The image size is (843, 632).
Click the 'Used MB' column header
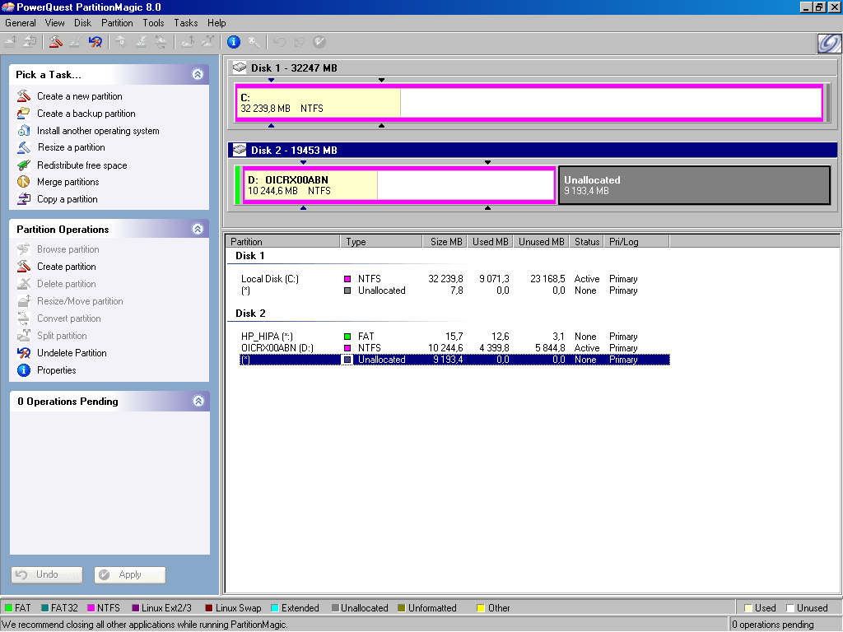pyautogui.click(x=490, y=242)
